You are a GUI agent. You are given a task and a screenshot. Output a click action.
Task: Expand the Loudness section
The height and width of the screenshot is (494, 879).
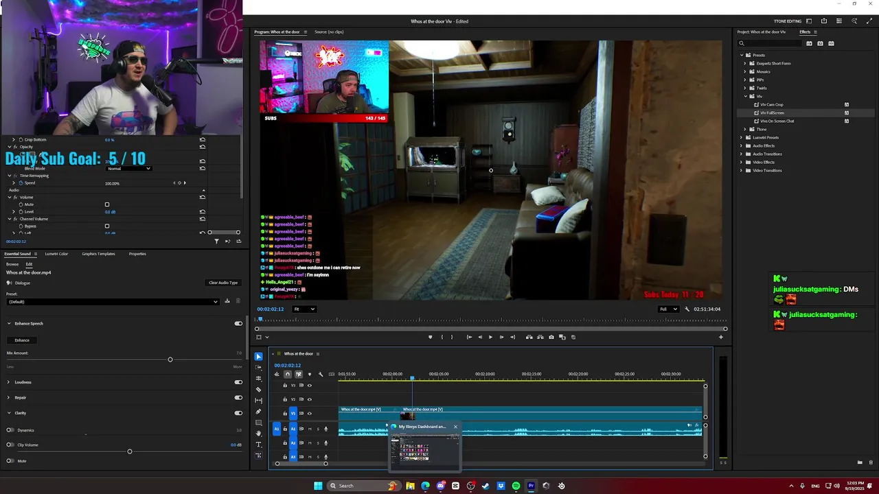coord(9,382)
